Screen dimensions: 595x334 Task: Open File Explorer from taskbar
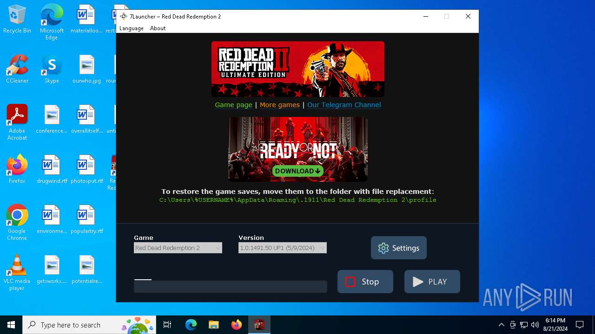point(213,325)
